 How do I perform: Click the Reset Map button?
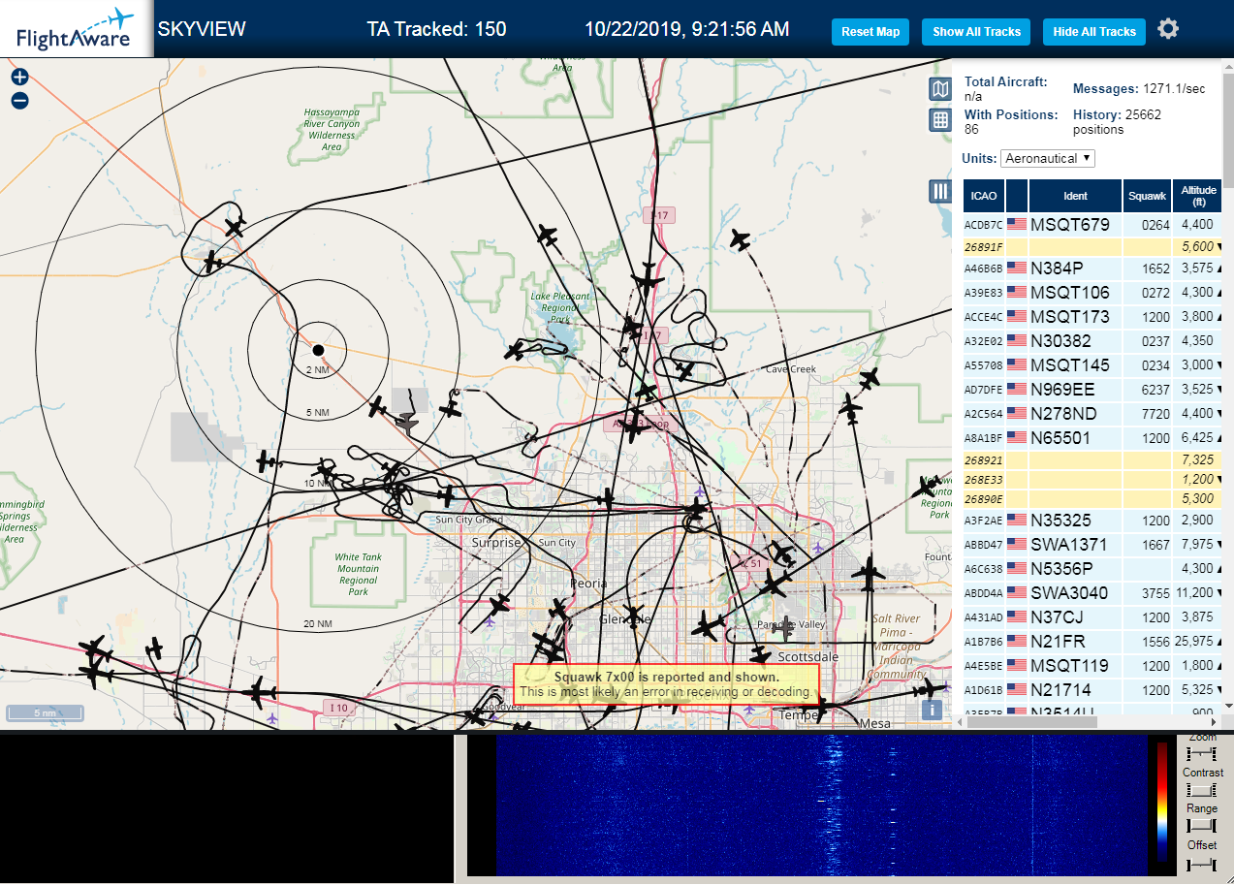[870, 32]
